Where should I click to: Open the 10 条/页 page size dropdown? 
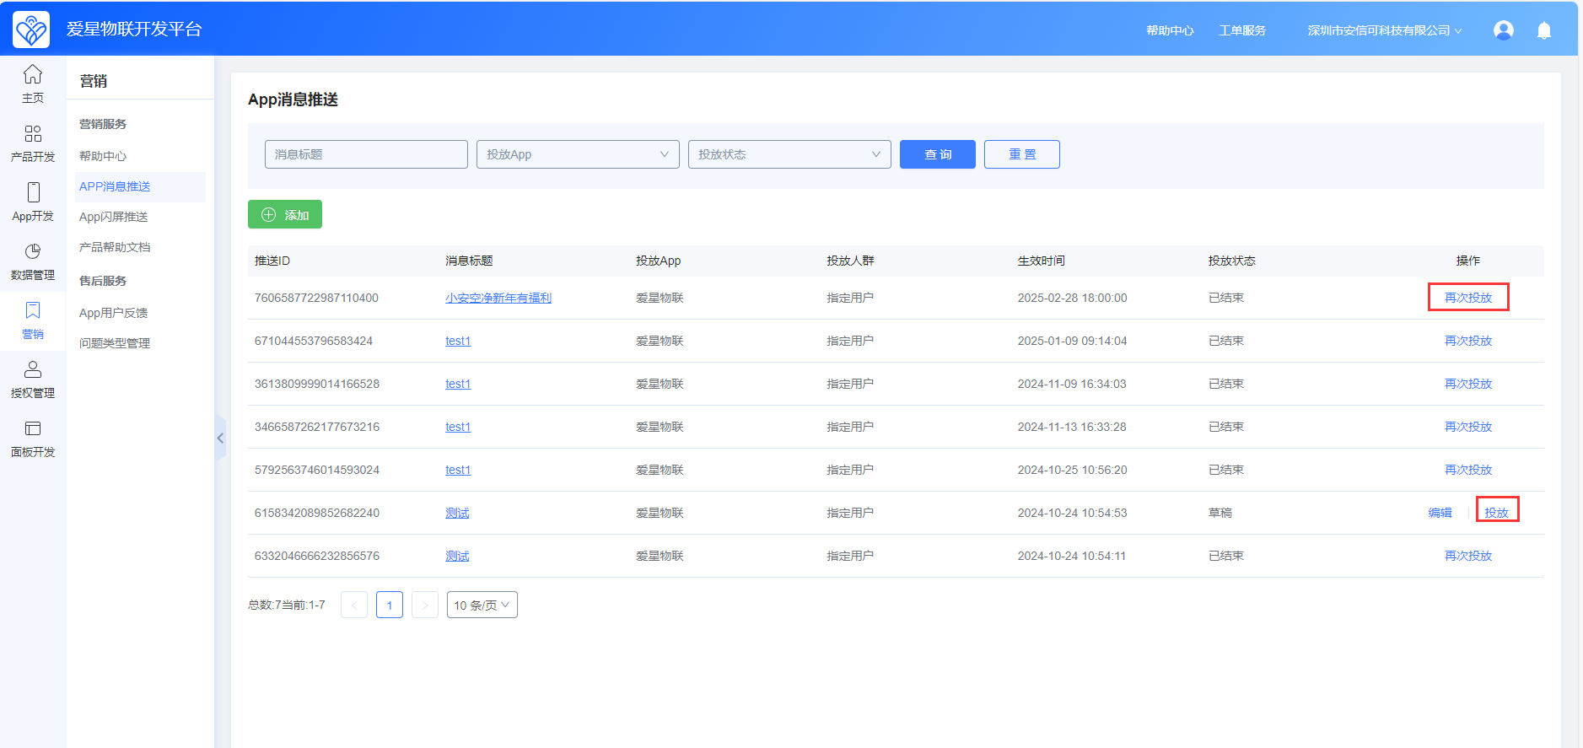click(x=482, y=605)
